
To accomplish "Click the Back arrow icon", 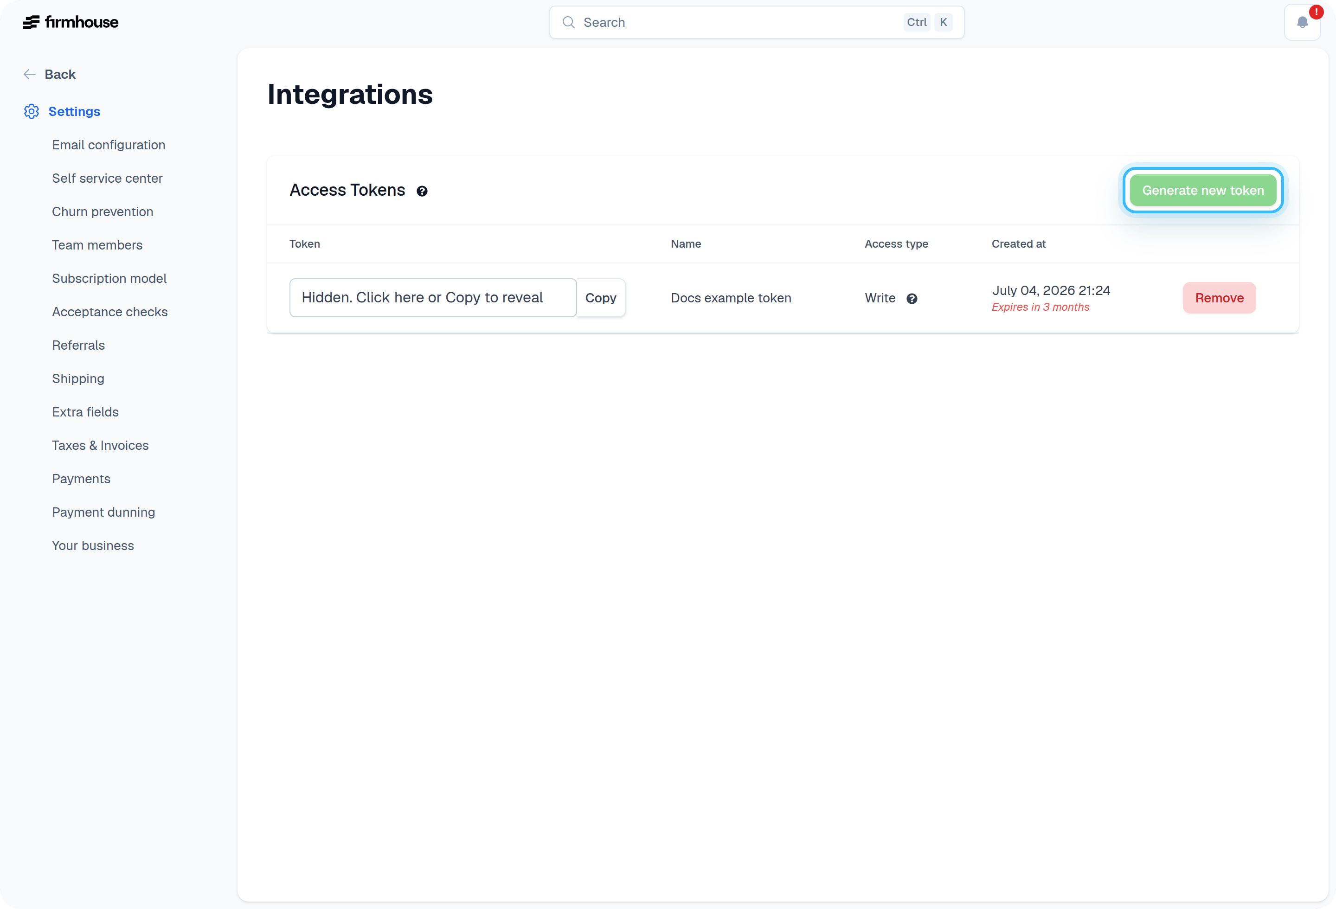I will 29,74.
